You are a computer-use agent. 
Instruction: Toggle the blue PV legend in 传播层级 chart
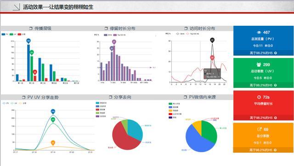(5, 34)
